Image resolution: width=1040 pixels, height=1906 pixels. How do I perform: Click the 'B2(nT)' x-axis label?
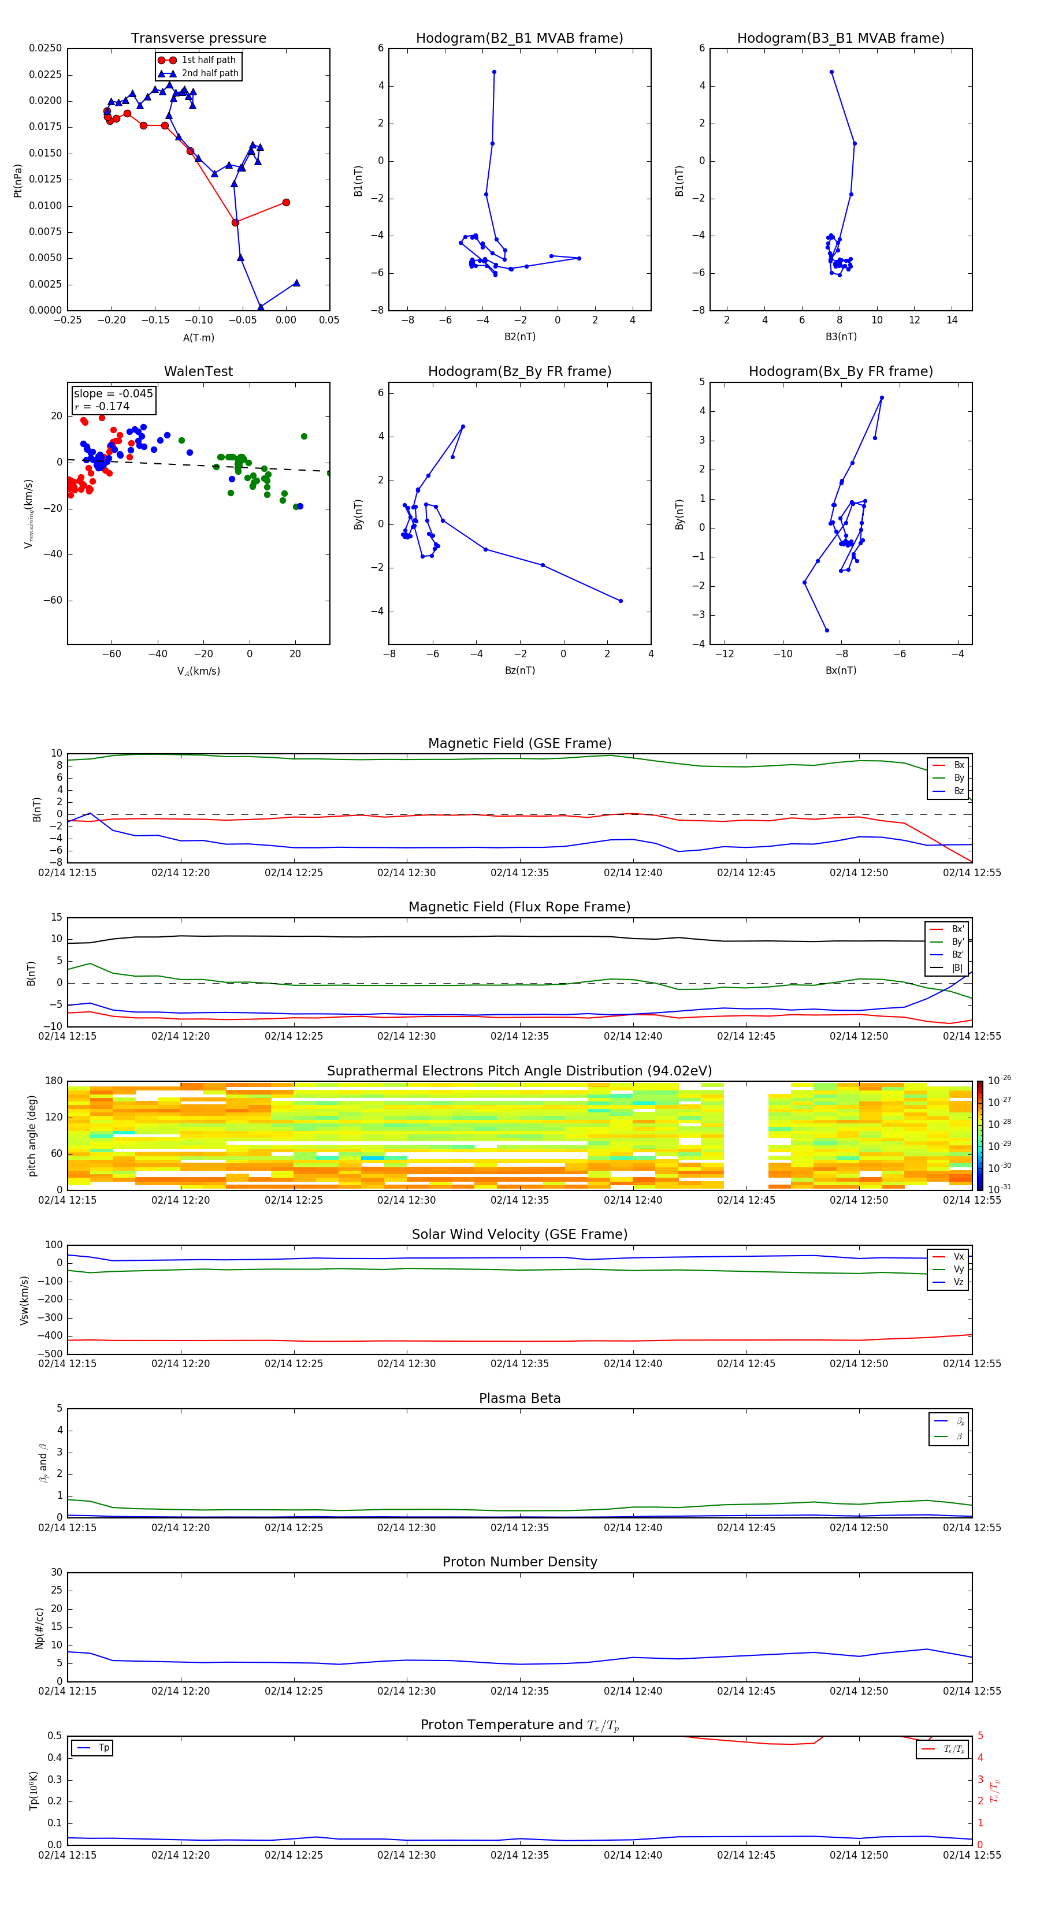click(x=519, y=337)
